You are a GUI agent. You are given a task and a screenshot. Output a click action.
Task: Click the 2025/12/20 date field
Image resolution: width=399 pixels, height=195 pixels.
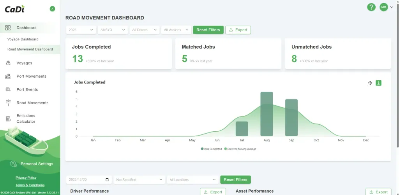pos(89,179)
